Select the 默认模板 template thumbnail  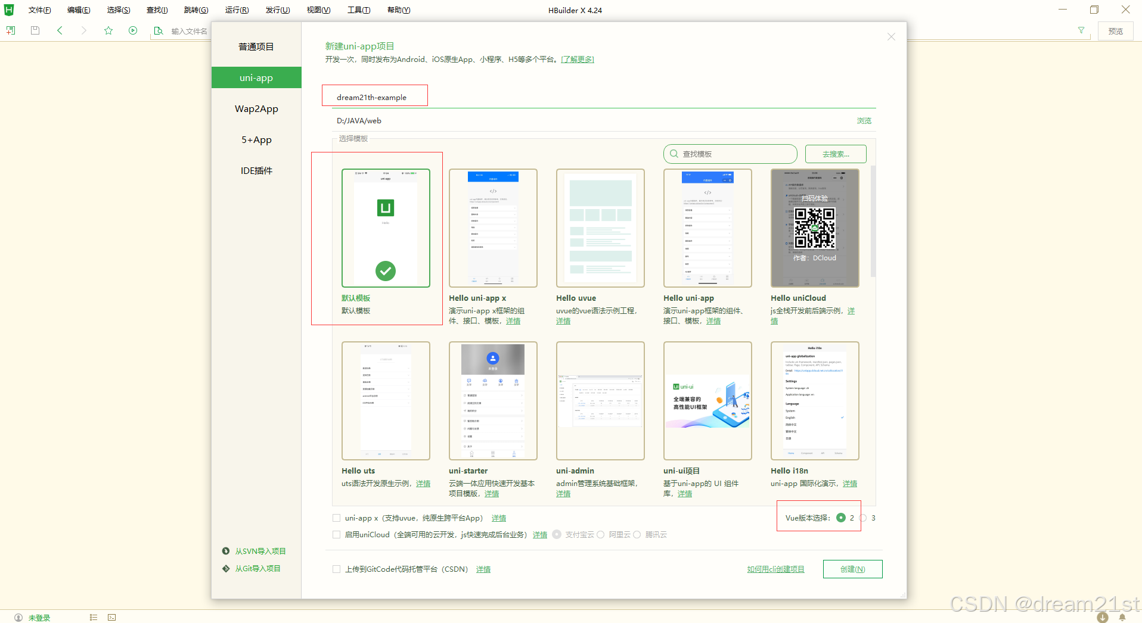pos(386,228)
